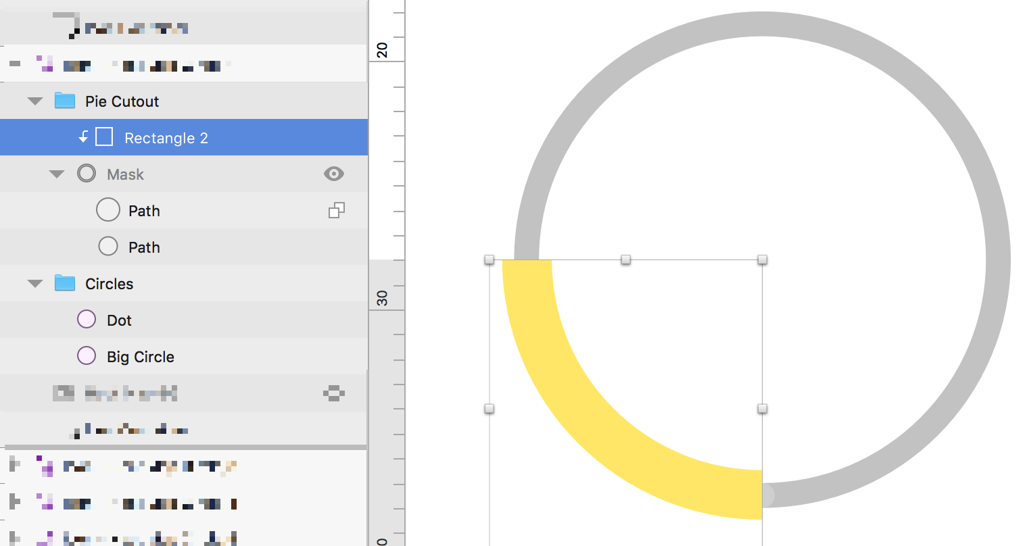This screenshot has width=1029, height=546.
Task: Click the oval icon next to Mask
Action: point(87,174)
